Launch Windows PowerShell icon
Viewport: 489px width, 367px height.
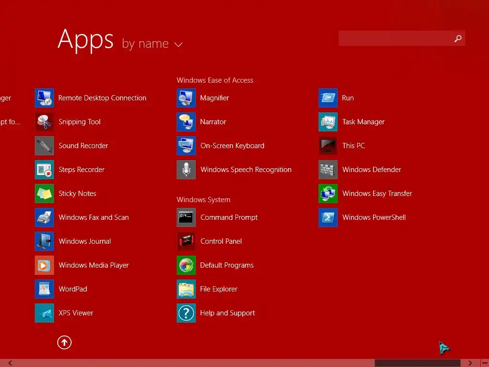pyautogui.click(x=328, y=217)
